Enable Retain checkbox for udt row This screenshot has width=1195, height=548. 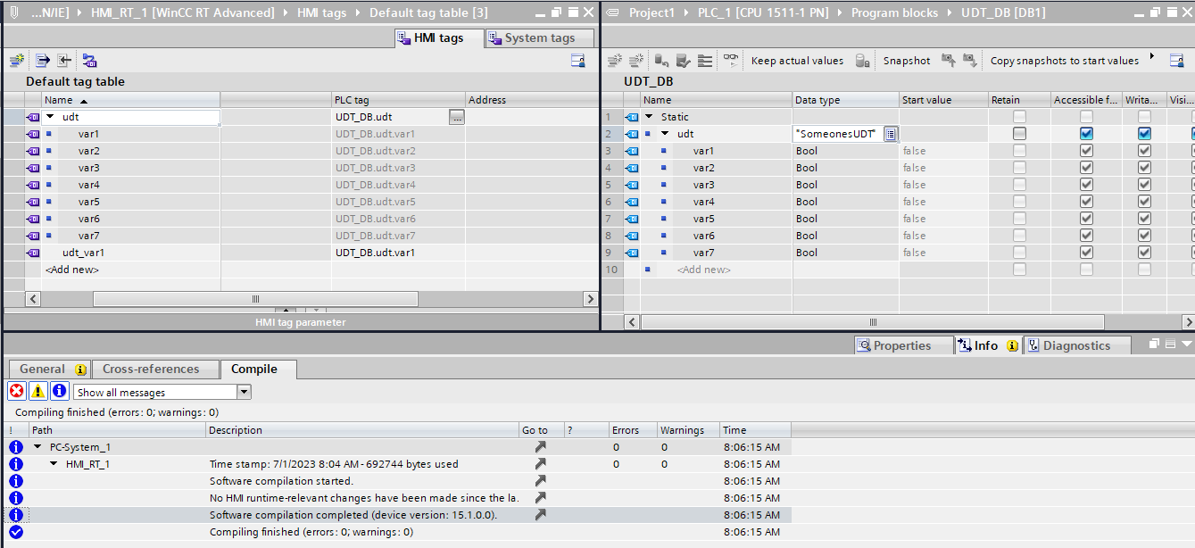click(1019, 134)
